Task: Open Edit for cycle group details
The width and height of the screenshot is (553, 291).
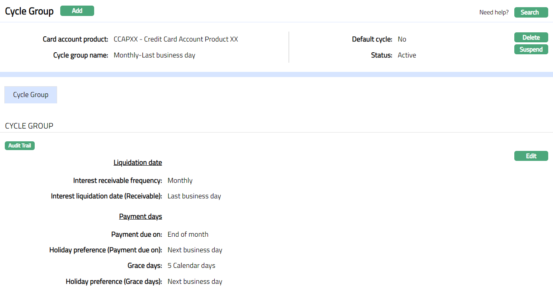Action: (531, 156)
